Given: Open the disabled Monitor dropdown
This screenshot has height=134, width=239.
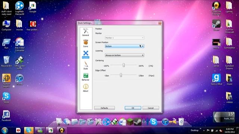Looking at the screenshot, I should [x=124, y=38].
